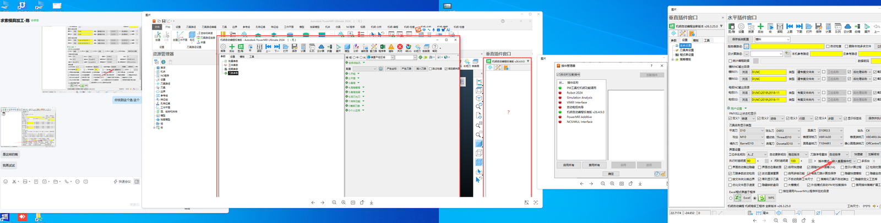
Task: Click 转UG icon in center plugin toolbar
Action: pos(409,48)
